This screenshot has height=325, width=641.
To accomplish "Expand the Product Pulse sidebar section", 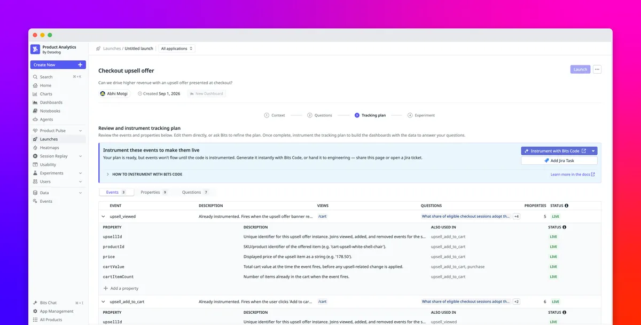I will (81, 131).
